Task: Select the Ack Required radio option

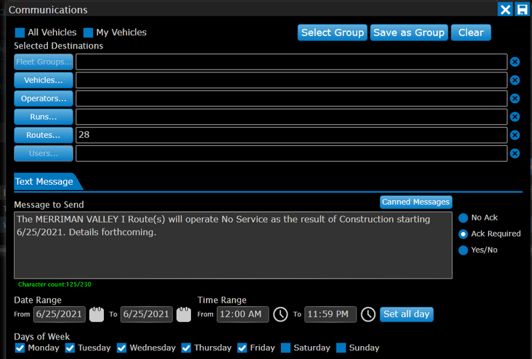Action: [463, 234]
